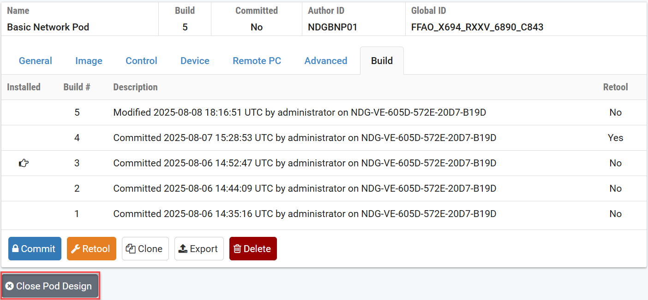Select the Build tab

click(x=382, y=61)
